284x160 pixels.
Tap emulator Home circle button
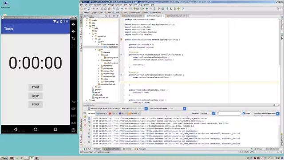point(35,129)
